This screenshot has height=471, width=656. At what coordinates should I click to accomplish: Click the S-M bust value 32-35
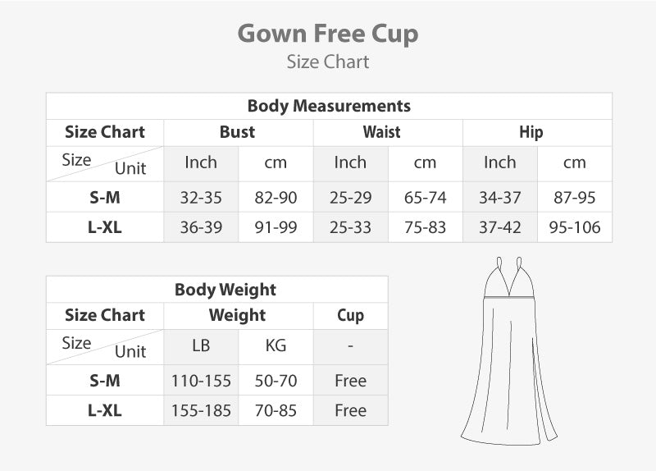pyautogui.click(x=201, y=198)
